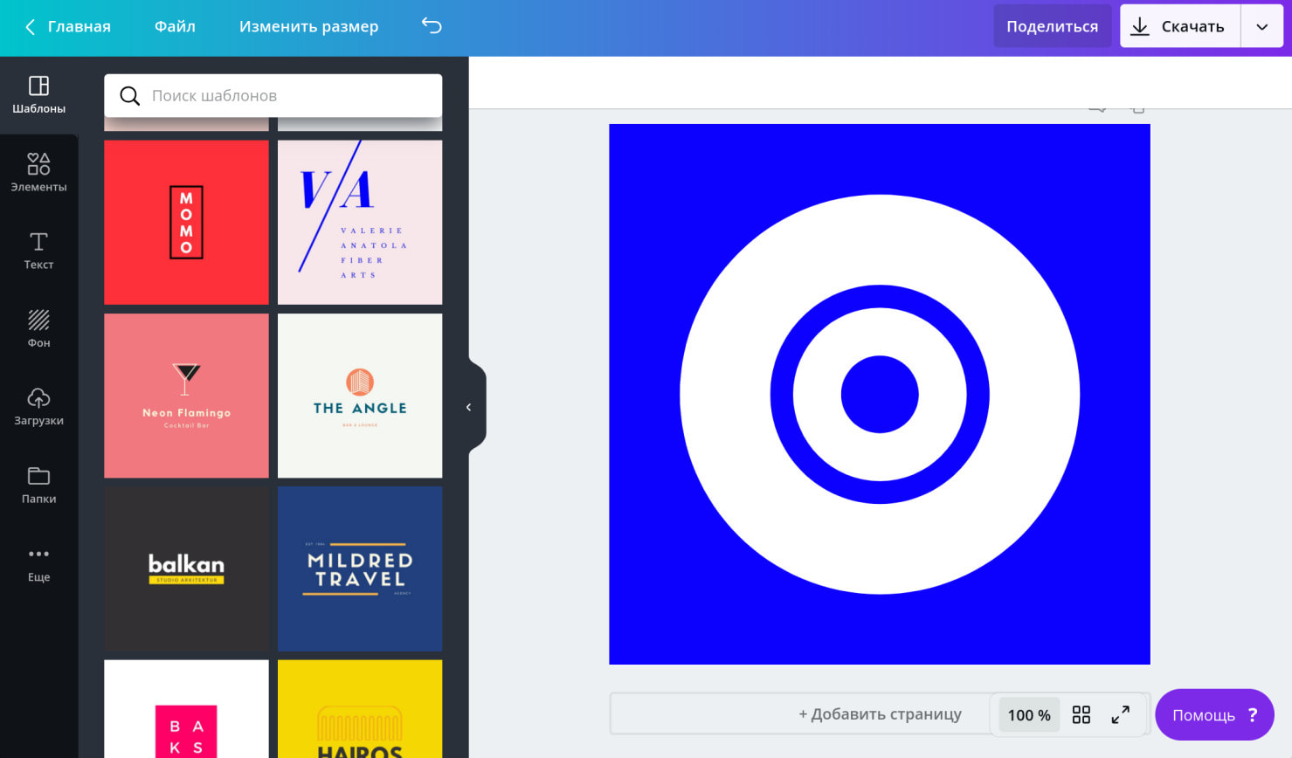Open the Загрузки uploads panel
The height and width of the screenshot is (758, 1292).
38,407
